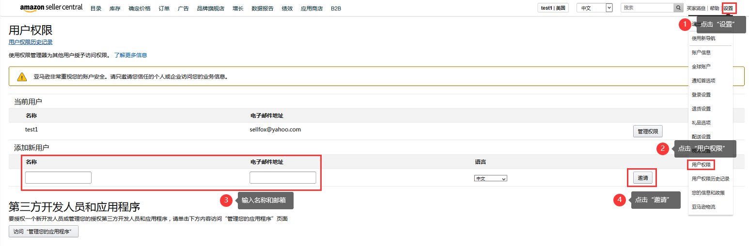Click the yellow warning triangle icon

tap(22, 77)
